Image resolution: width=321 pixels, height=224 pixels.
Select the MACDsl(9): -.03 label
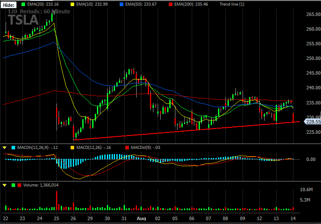(146, 147)
